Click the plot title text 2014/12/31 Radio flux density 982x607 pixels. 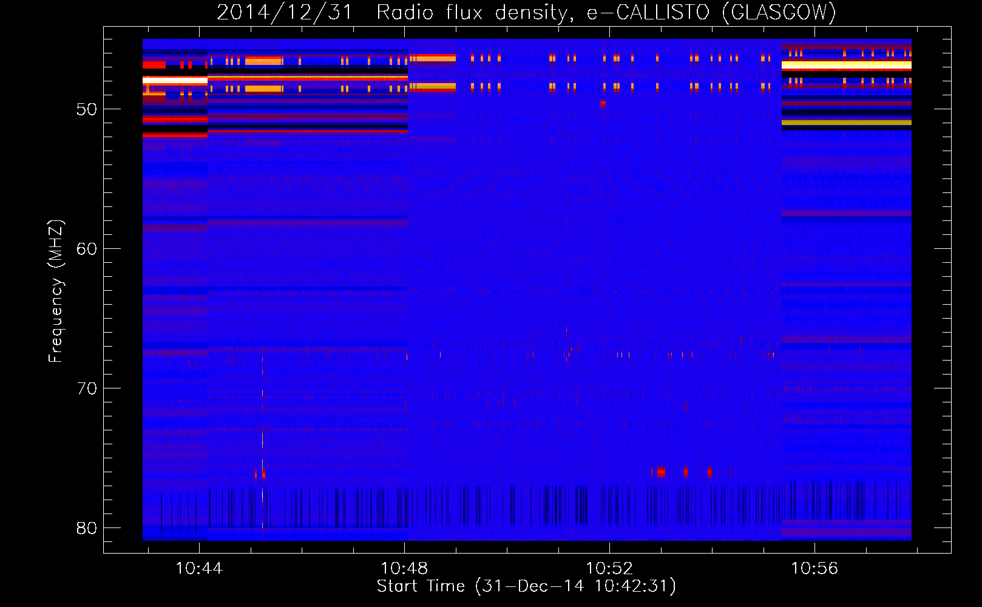(396, 12)
